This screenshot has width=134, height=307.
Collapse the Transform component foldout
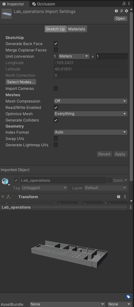[3, 197]
